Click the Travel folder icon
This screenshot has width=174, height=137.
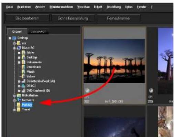coord(19,109)
